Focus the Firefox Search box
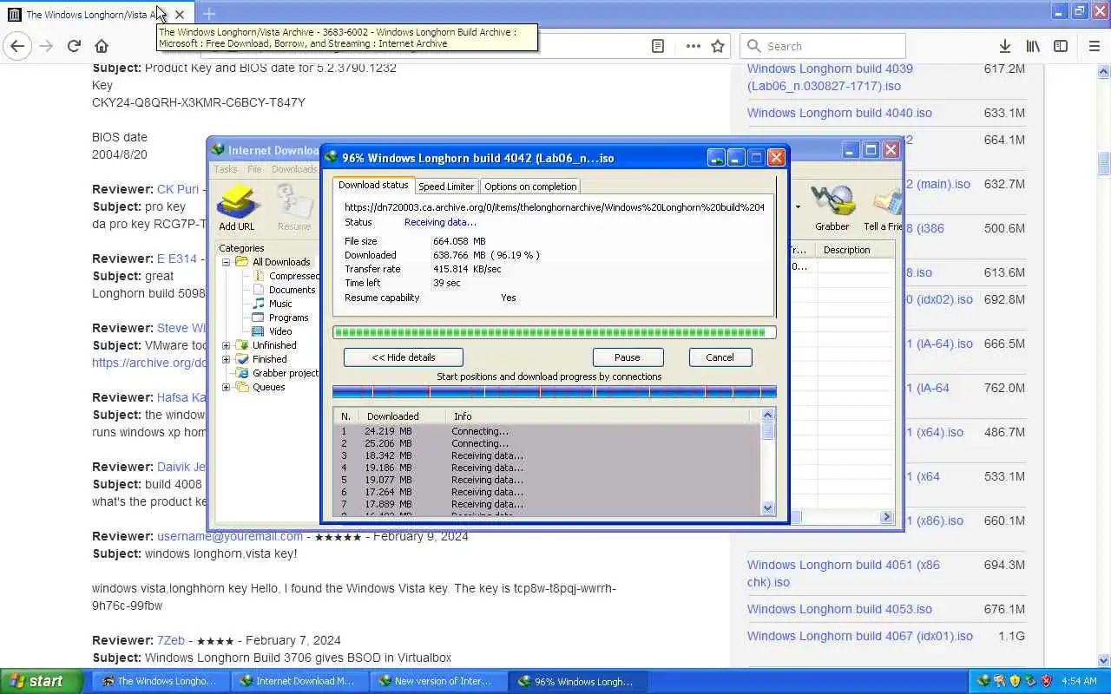The image size is (1111, 694). click(x=823, y=46)
